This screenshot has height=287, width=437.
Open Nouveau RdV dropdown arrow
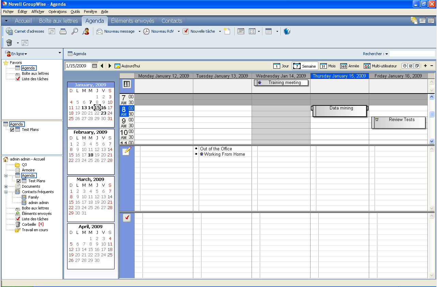[179, 32]
